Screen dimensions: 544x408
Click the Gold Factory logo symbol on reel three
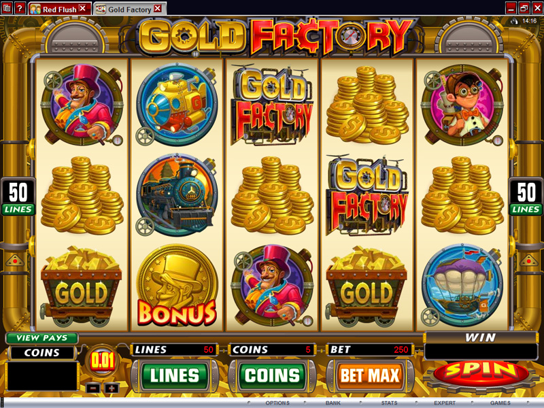pos(272,105)
